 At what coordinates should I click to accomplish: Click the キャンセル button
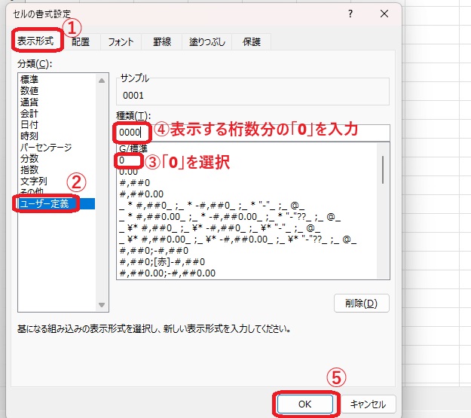(x=368, y=404)
